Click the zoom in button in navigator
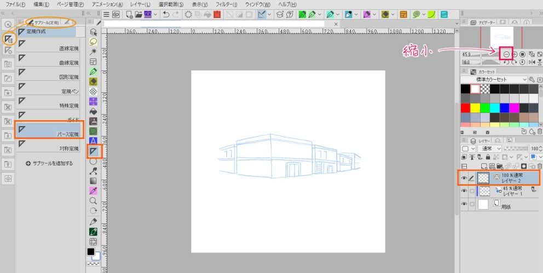 coord(515,54)
